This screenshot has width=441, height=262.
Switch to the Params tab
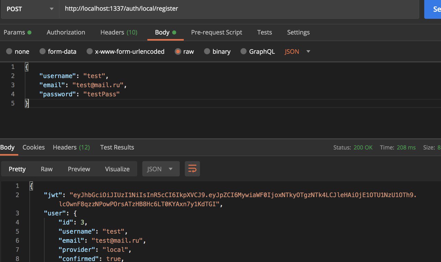[x=18, y=32]
